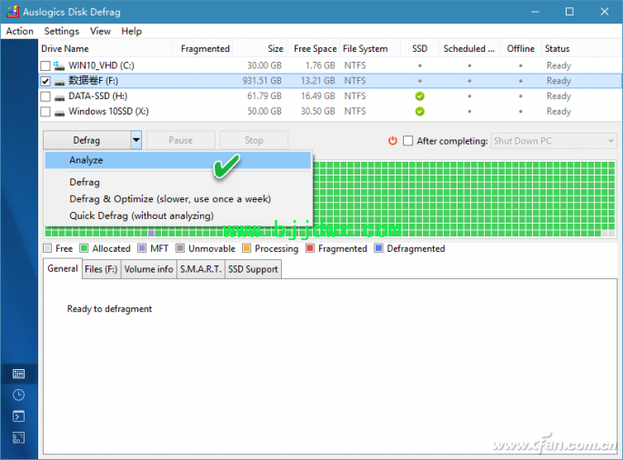Click the main Defrag button
Viewport: 623px width, 460px height.
(86, 140)
